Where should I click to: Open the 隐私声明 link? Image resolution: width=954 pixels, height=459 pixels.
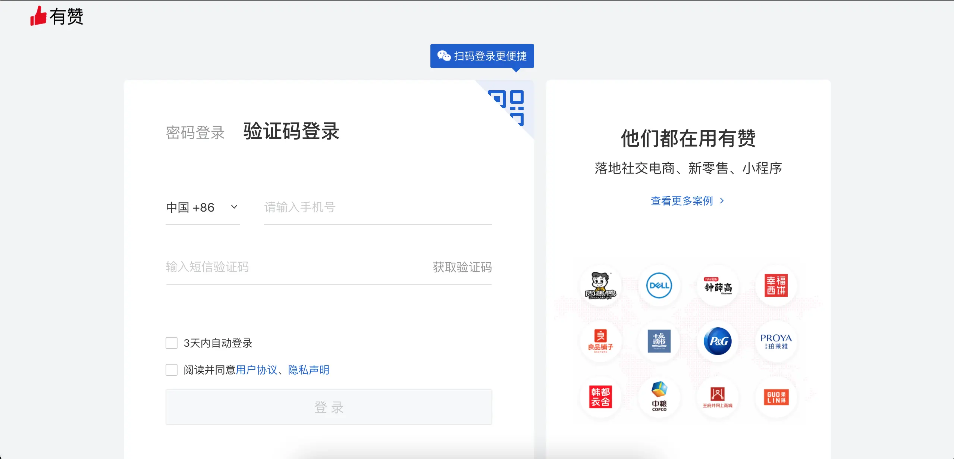tap(308, 370)
